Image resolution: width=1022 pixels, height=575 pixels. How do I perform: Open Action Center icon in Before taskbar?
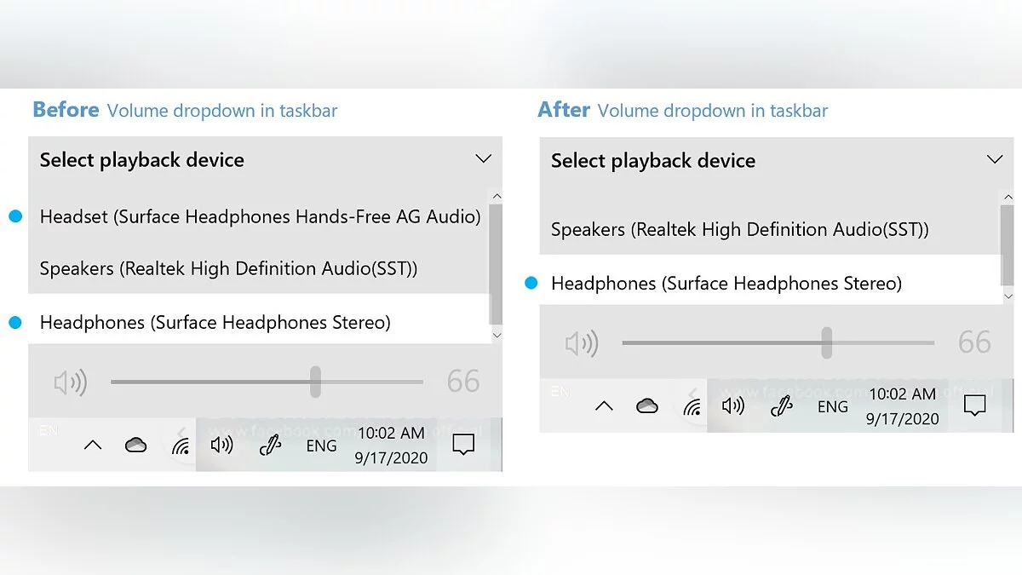point(463,445)
